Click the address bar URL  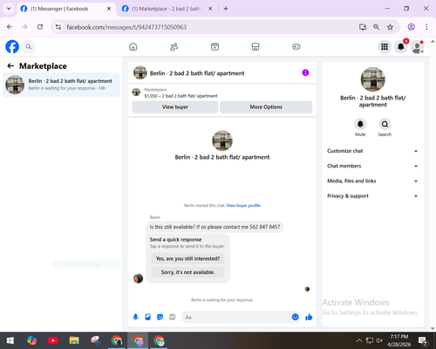(126, 27)
